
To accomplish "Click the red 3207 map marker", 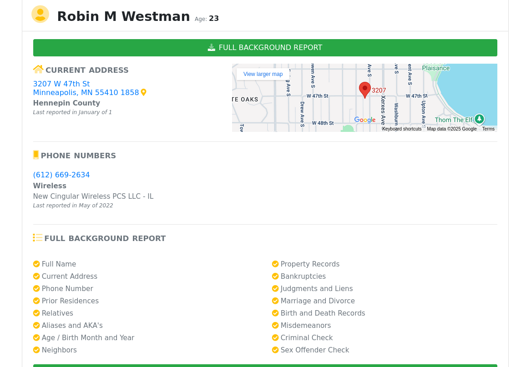I will [364, 90].
